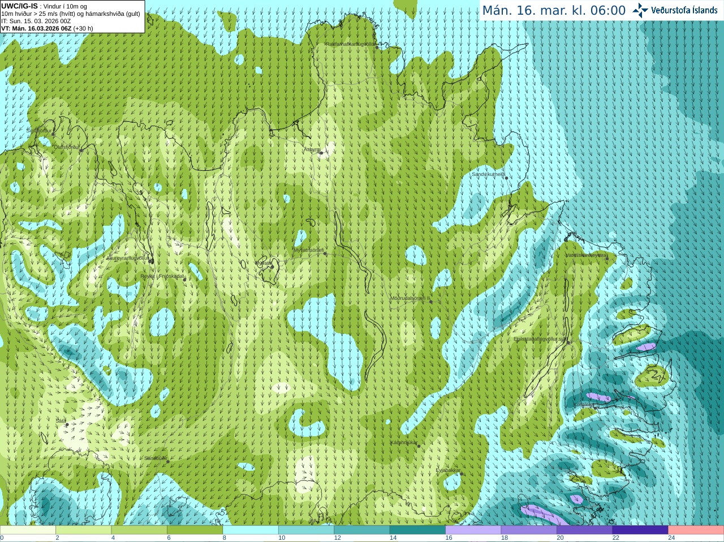724x542 pixels.
Task: Click the Ólafsfjörður station marker
Action: coord(81,150)
